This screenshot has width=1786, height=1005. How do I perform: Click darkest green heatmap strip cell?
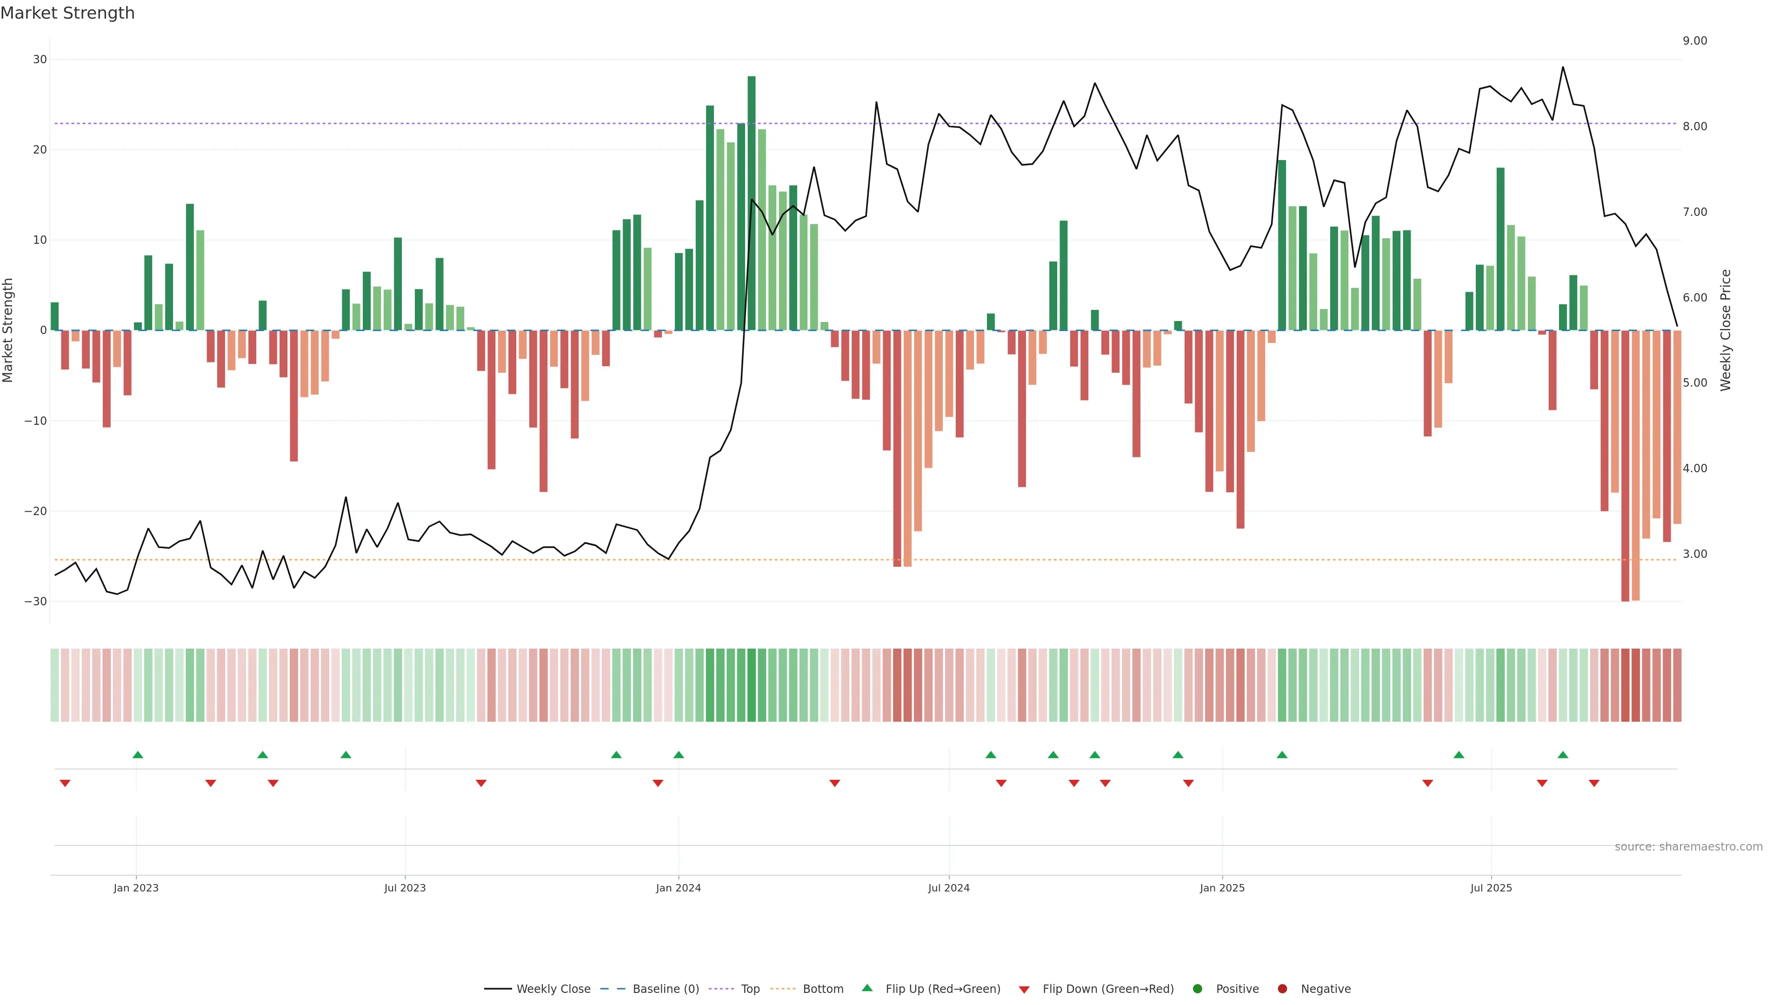coord(752,685)
